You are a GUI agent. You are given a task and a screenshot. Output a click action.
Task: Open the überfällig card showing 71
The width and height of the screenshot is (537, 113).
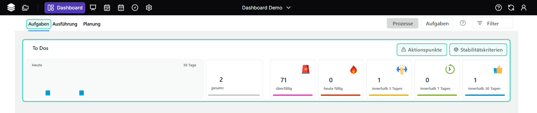pyautogui.click(x=293, y=79)
